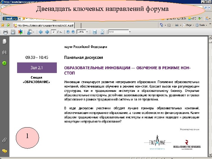Image resolution: width=212 pixels, height=159 pixels.
Task: Click the 'Панельная дискуссия' heading
Action: (84, 58)
